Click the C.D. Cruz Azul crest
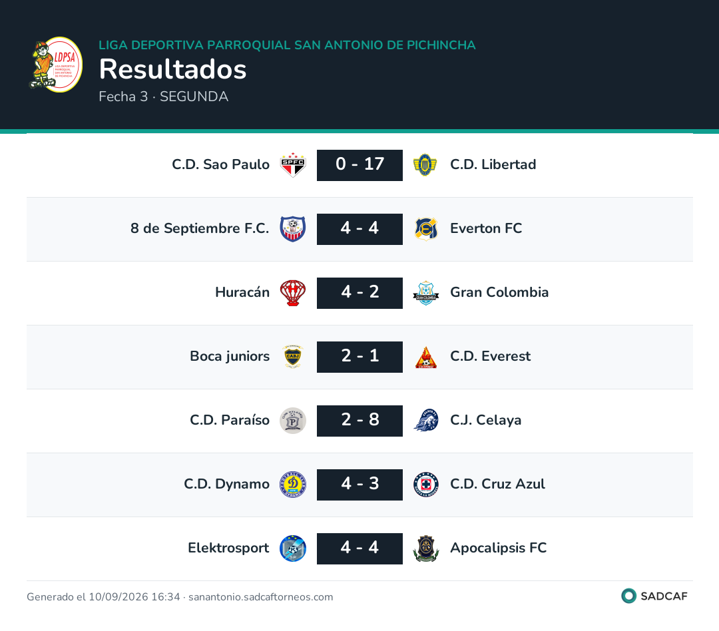Image resolution: width=719 pixels, height=631 pixels. click(425, 485)
